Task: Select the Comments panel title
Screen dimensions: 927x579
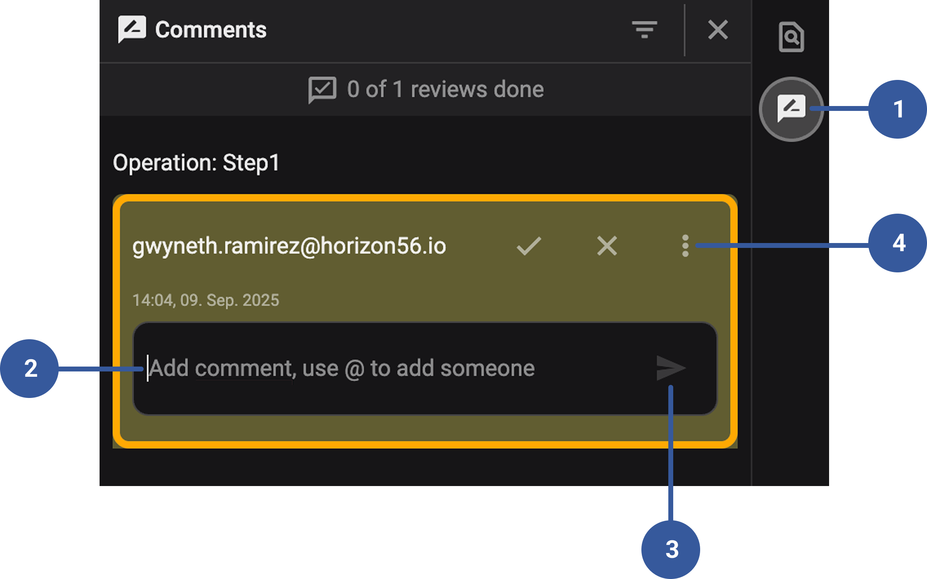Action: (x=211, y=29)
